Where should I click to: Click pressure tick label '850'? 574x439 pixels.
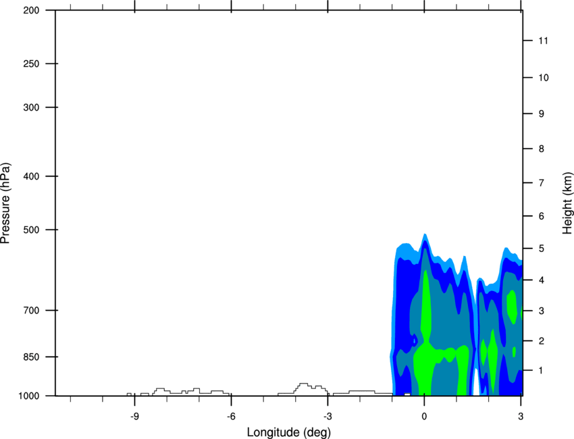[31, 357]
